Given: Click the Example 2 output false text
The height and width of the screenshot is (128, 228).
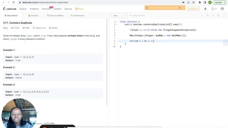Looking at the screenshot, I should (x=14, y=78).
